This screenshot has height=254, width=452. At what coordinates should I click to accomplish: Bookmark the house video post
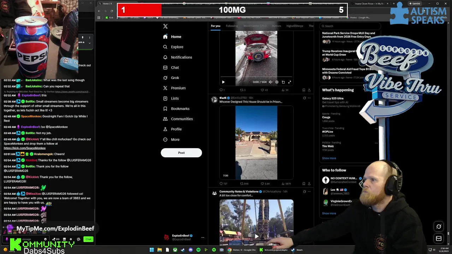click(x=304, y=183)
